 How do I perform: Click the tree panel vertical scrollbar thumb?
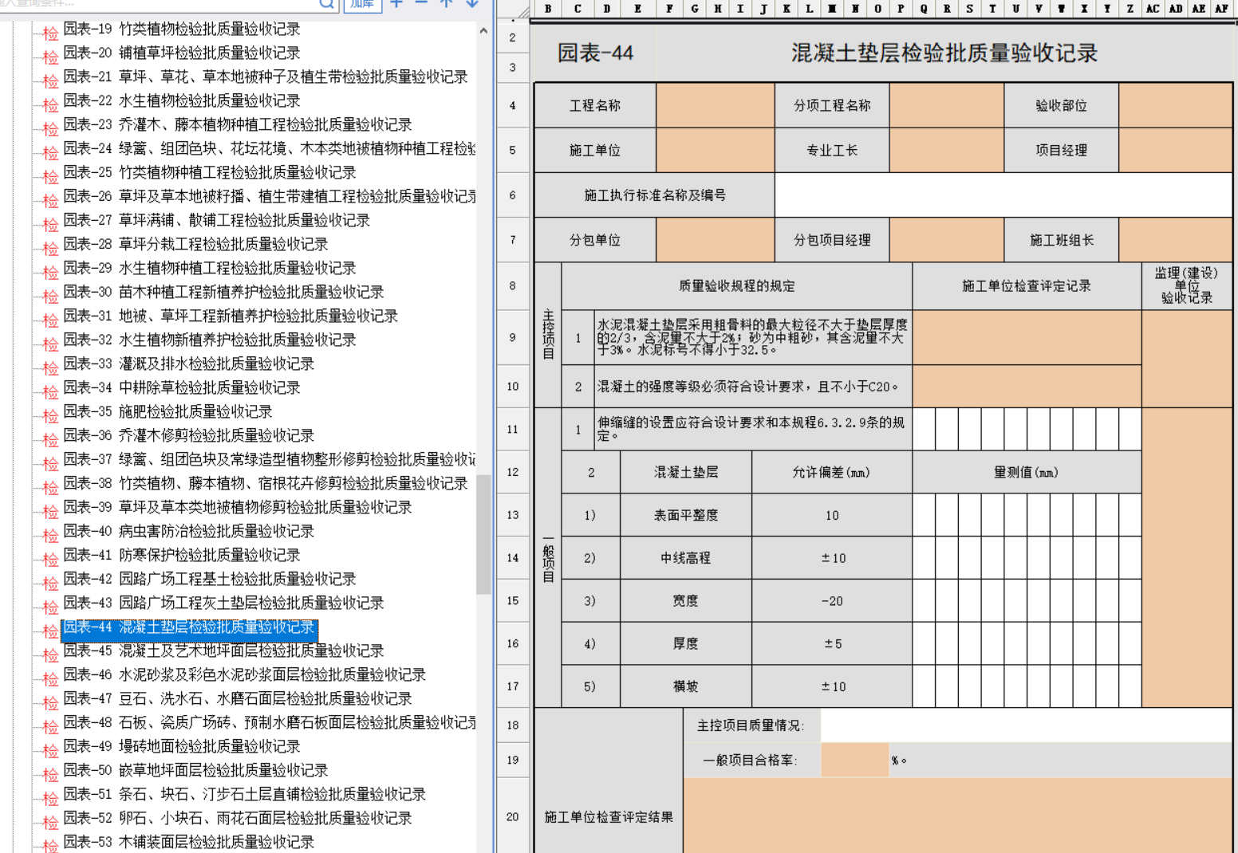click(483, 534)
